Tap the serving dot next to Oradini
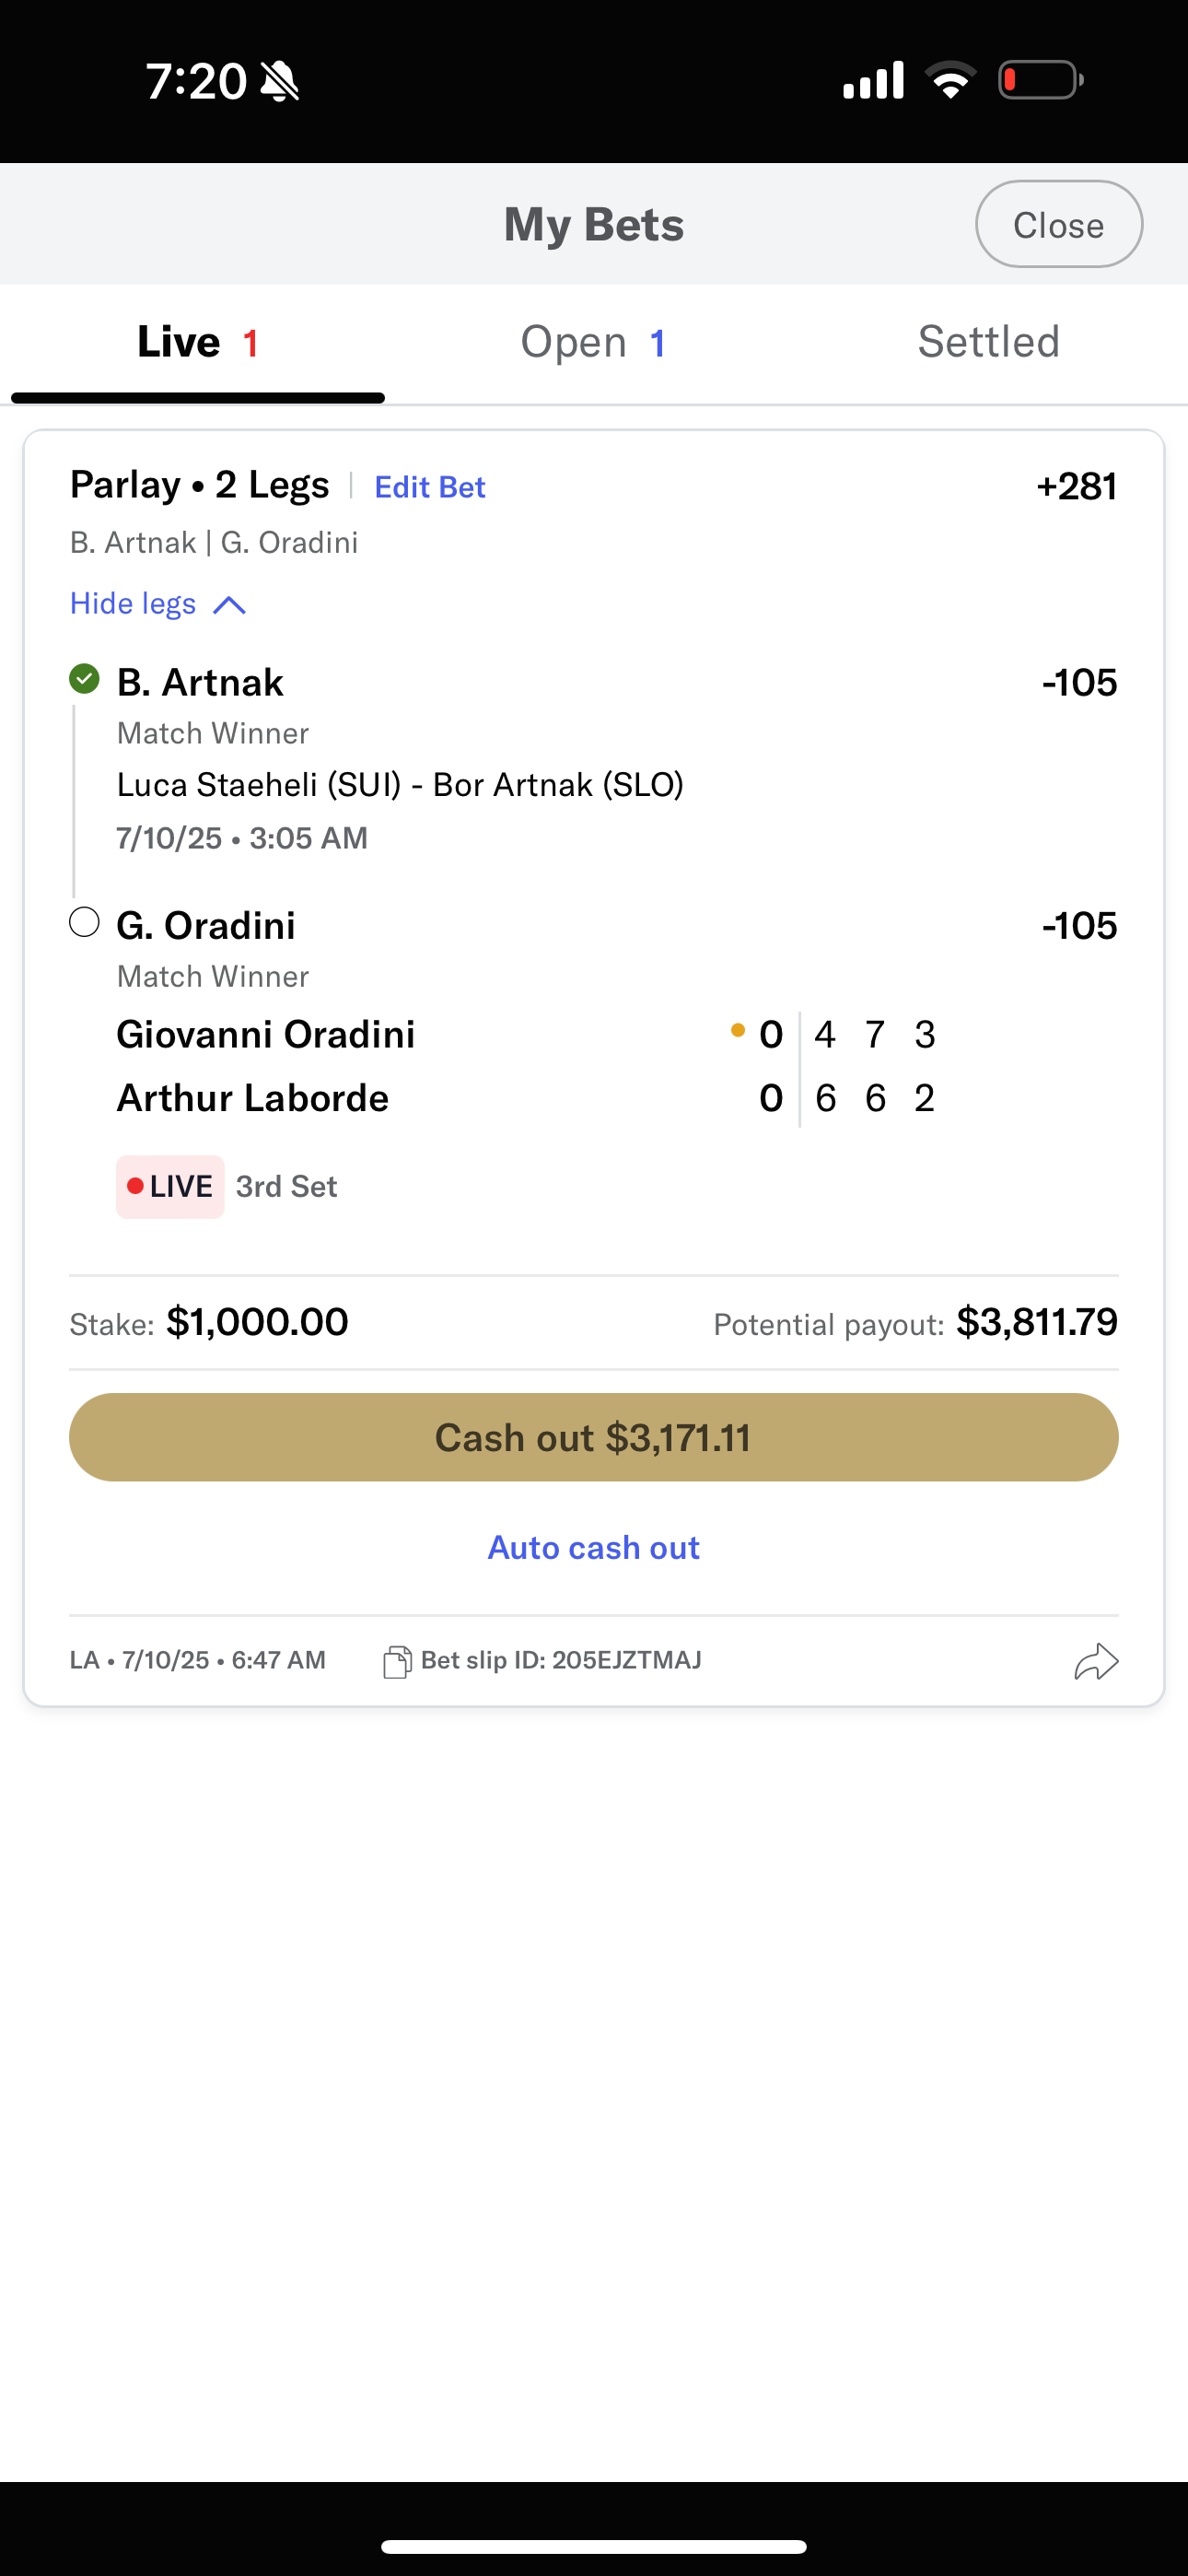This screenshot has width=1188, height=2576. coord(738,1030)
